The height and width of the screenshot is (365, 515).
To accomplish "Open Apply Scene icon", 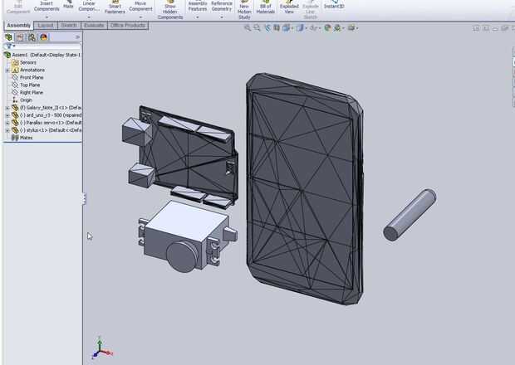I will click(338, 28).
